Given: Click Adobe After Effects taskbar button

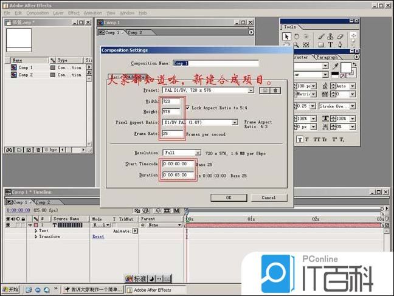Looking at the screenshot, I should tap(155, 290).
